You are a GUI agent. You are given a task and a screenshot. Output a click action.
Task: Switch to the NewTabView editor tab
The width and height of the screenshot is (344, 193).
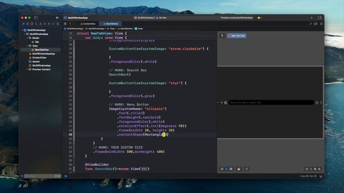click(x=110, y=24)
